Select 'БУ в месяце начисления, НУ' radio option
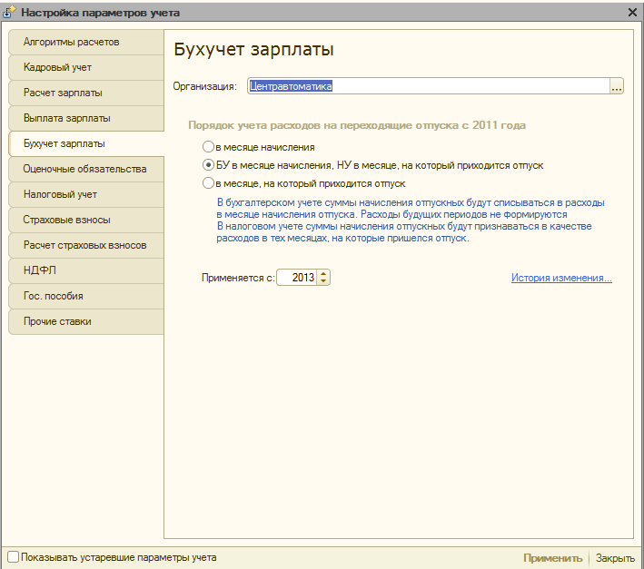644x569 pixels. coord(208,165)
